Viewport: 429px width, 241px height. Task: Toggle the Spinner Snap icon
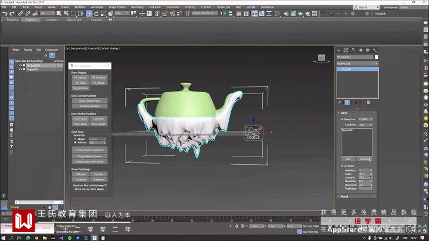coord(179,13)
